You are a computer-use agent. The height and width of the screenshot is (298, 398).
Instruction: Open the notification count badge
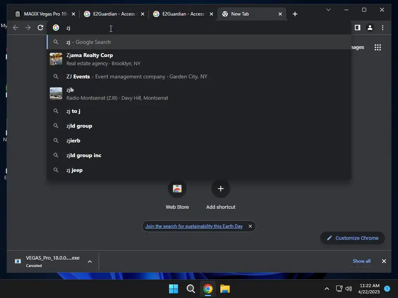387,288
